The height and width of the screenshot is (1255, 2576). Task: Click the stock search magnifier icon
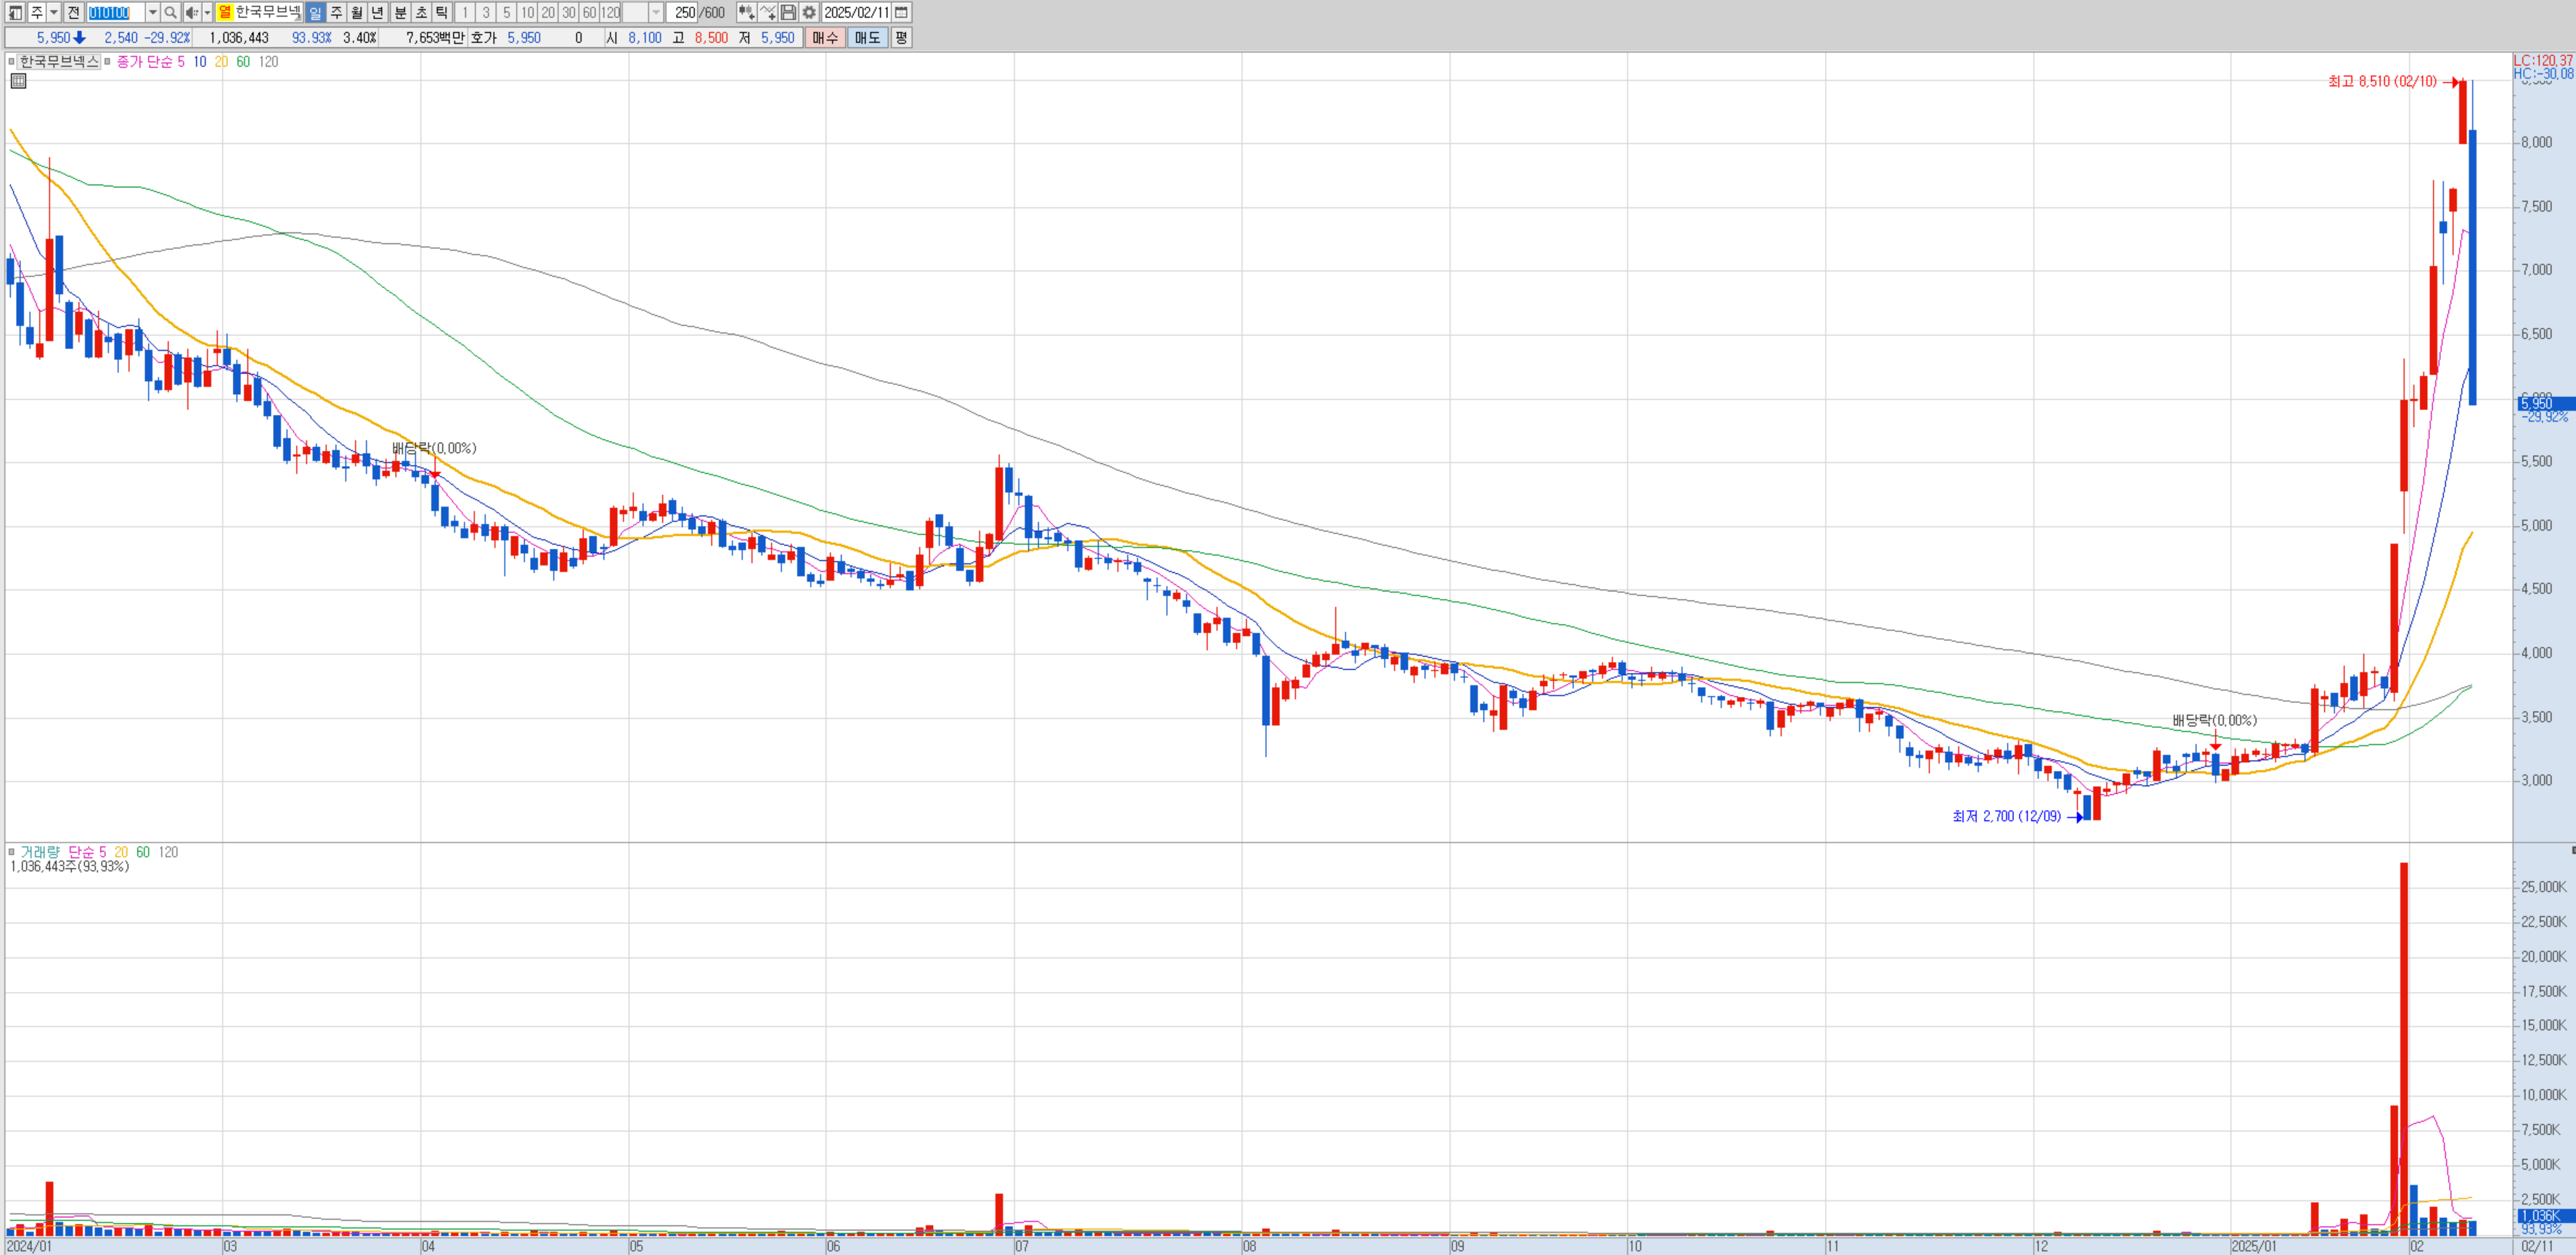(170, 12)
